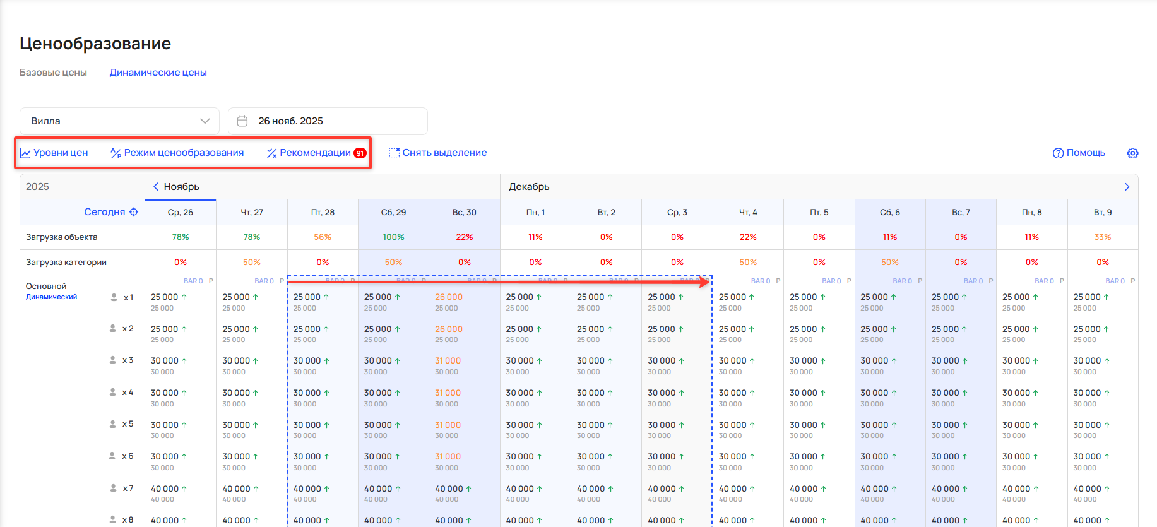Click orange 26 000 price for x1 on Вс, 30

point(448,297)
